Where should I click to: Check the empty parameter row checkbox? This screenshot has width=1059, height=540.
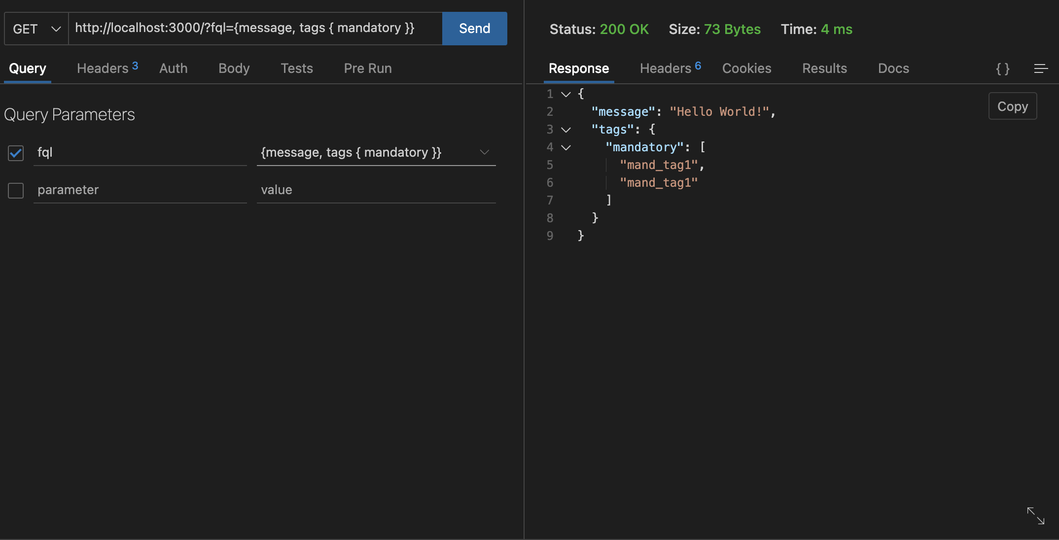tap(16, 190)
